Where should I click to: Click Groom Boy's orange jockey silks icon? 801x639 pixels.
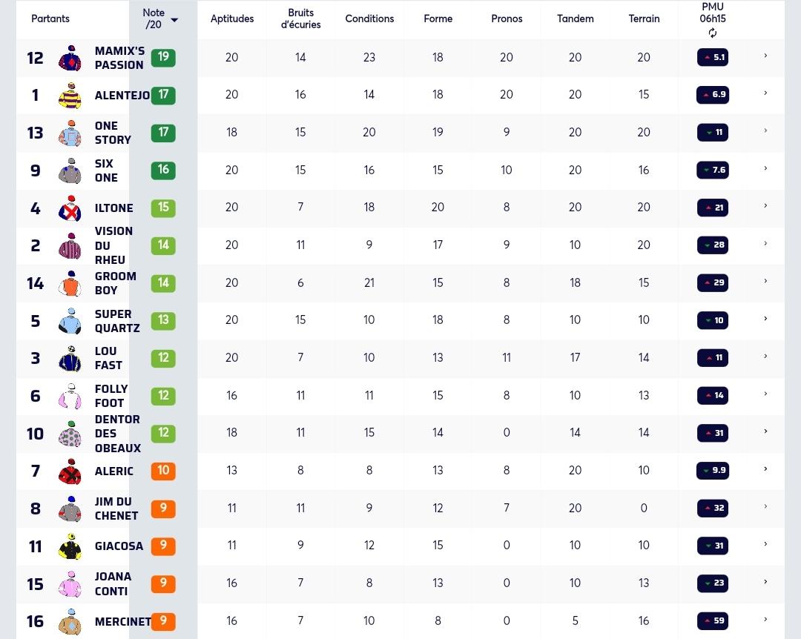pyautogui.click(x=70, y=283)
